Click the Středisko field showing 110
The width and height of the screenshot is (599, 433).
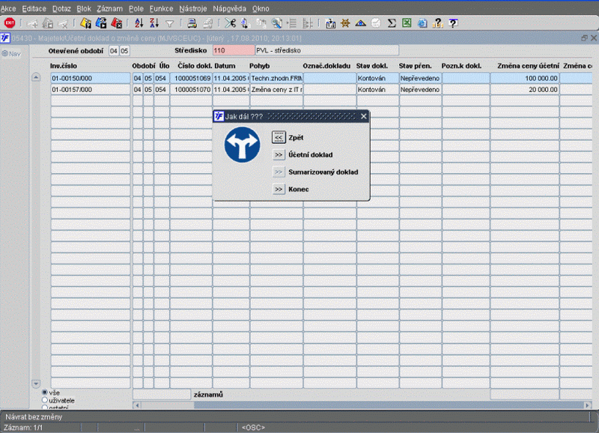(232, 51)
